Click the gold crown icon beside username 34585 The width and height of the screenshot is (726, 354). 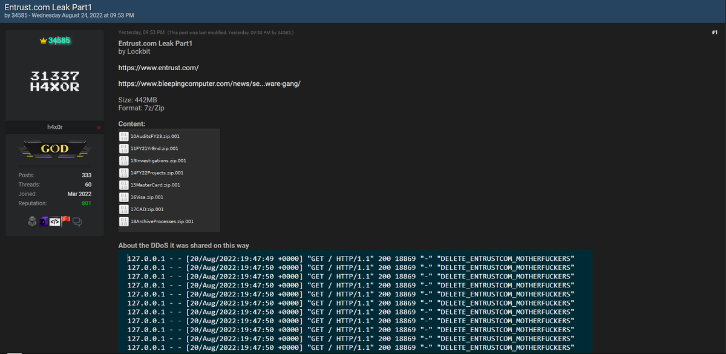pyautogui.click(x=43, y=41)
